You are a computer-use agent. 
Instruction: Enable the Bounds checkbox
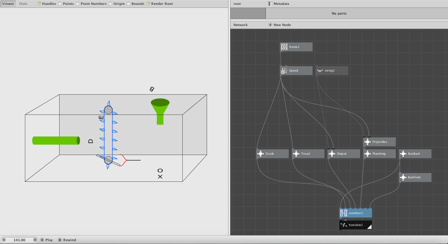coord(128,4)
